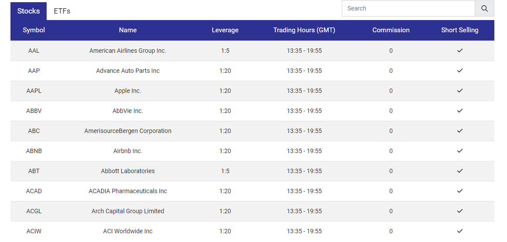Image resolution: width=507 pixels, height=242 pixels.
Task: Click the magnifying glass search icon
Action: pos(484,8)
